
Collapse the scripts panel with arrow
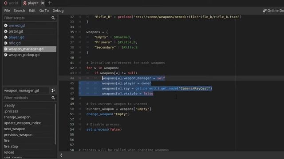tap(61, 155)
